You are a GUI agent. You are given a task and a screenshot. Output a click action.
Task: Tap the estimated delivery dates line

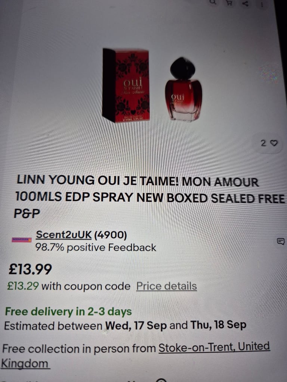coord(125,325)
